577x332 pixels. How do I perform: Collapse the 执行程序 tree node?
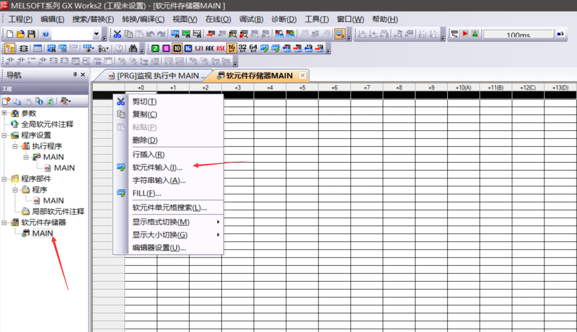[x=15, y=146]
